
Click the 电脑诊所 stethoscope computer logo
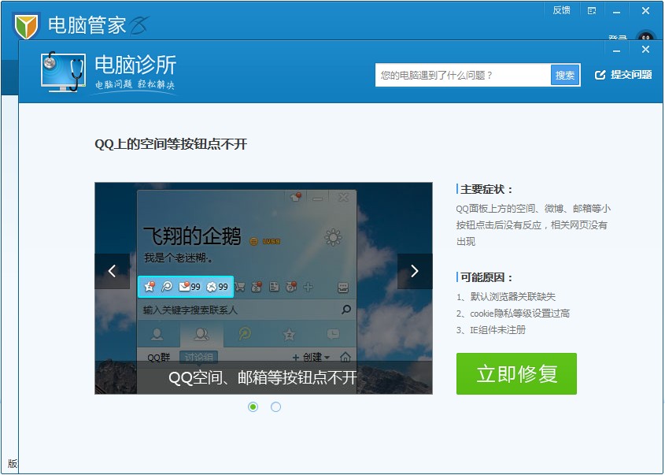(x=61, y=72)
